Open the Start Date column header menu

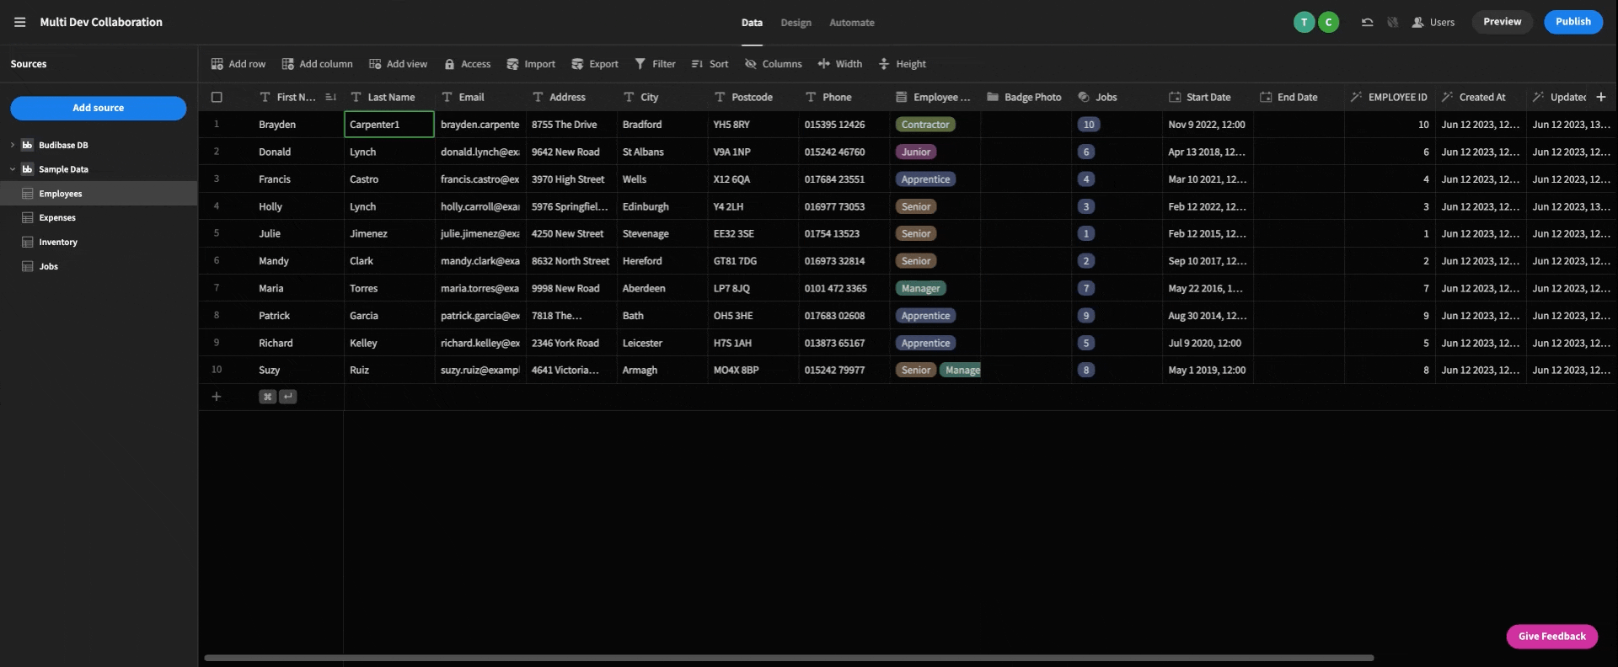(x=1208, y=97)
